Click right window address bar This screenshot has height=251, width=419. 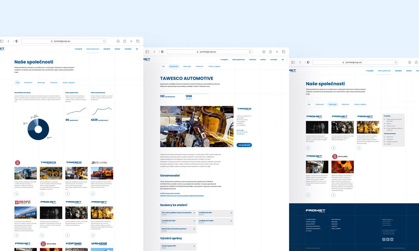[355, 62]
